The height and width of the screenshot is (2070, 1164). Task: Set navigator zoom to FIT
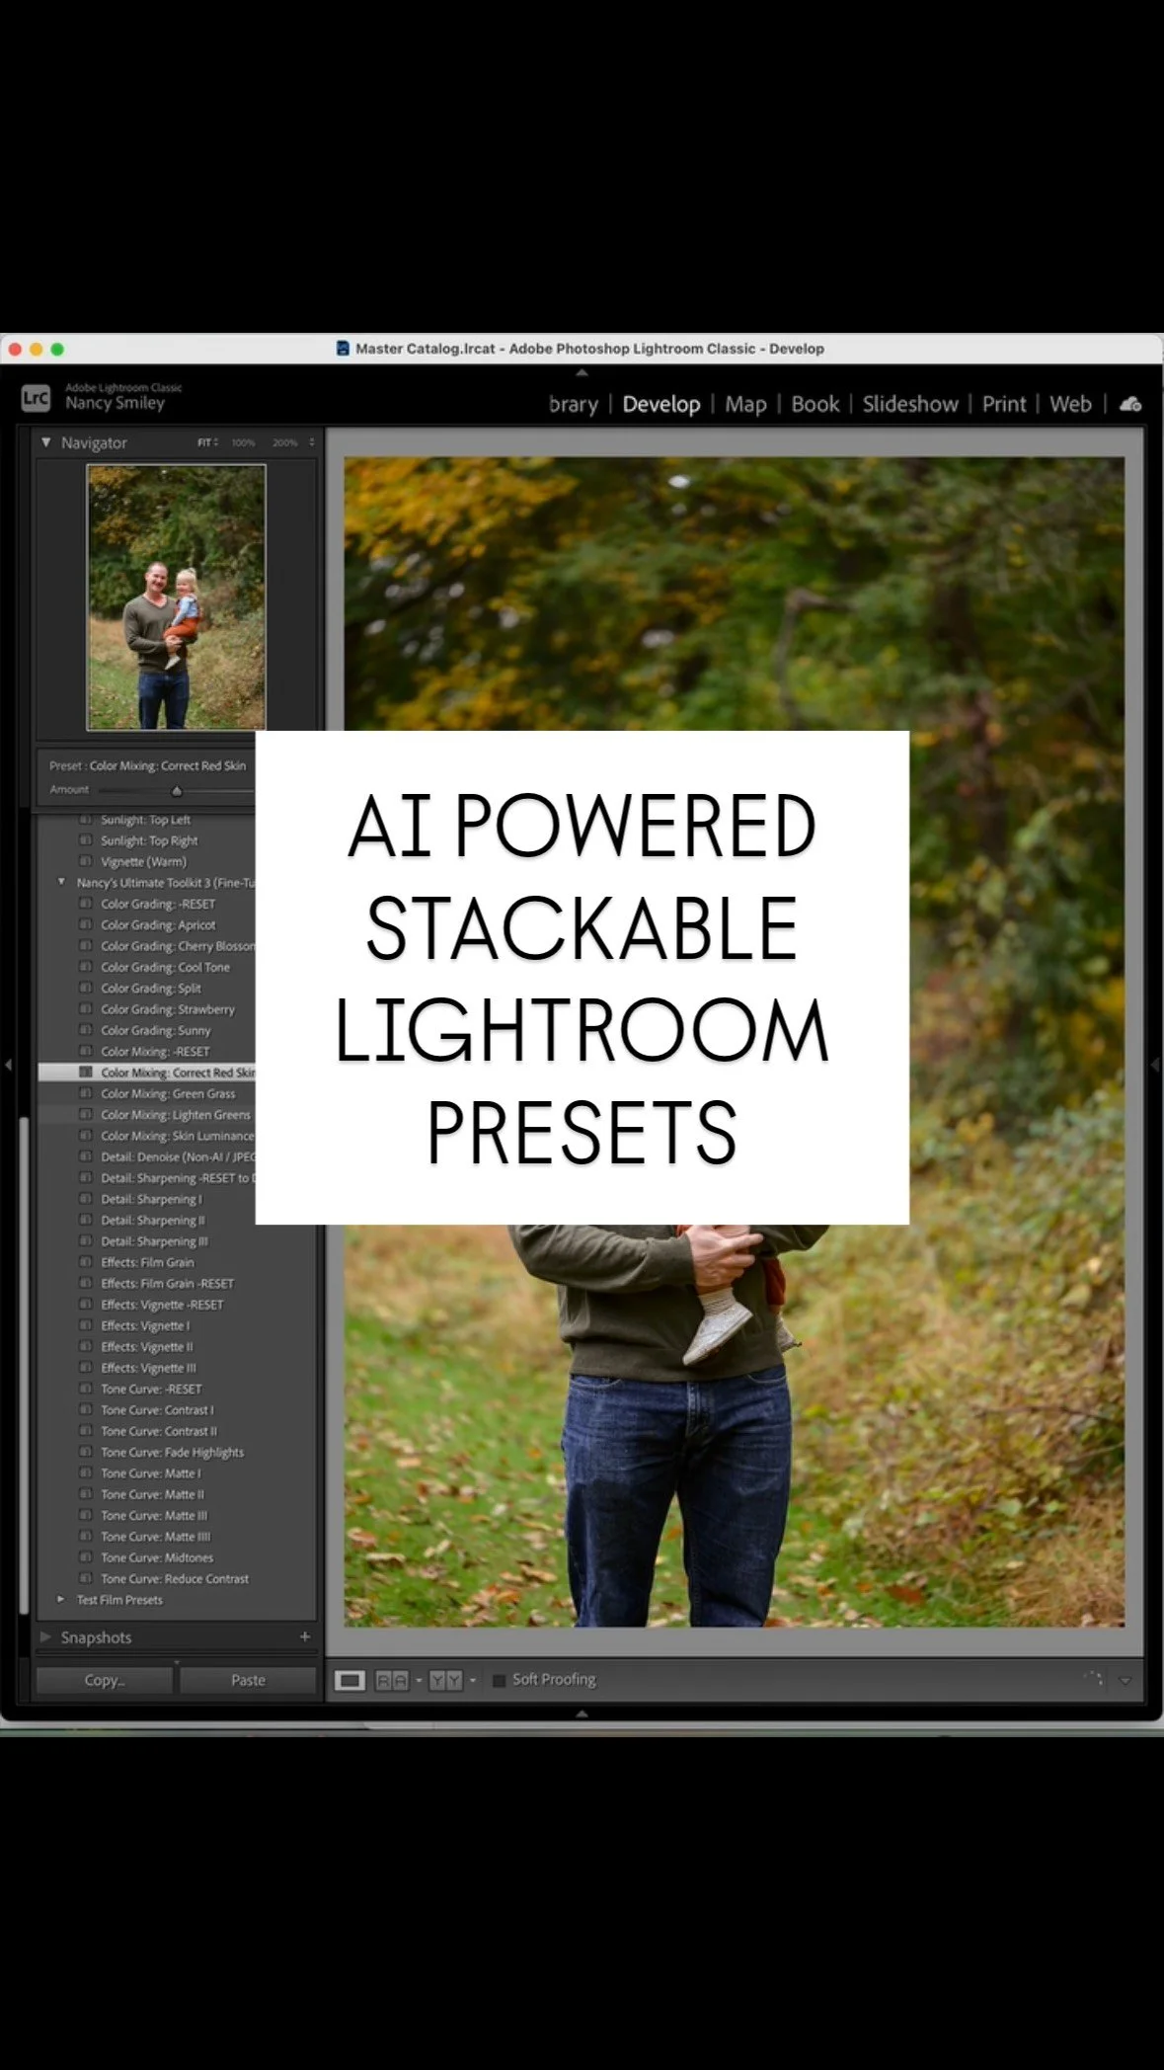click(x=205, y=442)
